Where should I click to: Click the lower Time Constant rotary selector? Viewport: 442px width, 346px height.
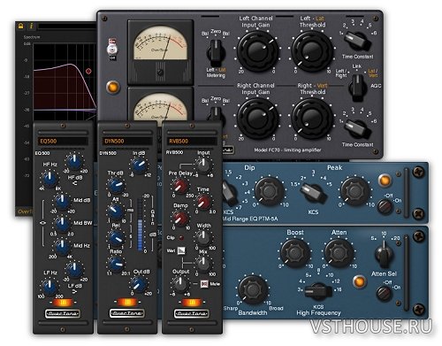coord(357,128)
